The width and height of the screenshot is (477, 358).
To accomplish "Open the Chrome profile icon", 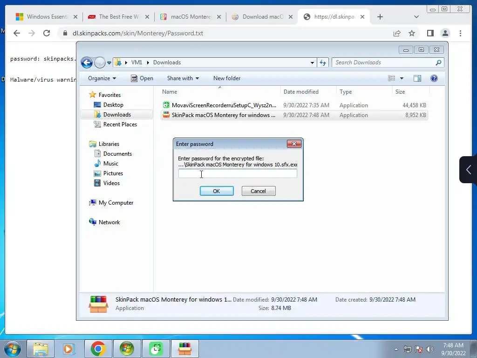I will 445,33.
